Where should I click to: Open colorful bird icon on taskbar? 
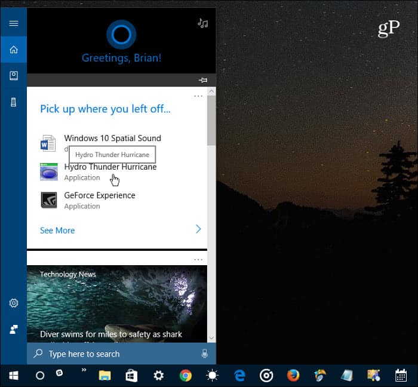click(320, 376)
